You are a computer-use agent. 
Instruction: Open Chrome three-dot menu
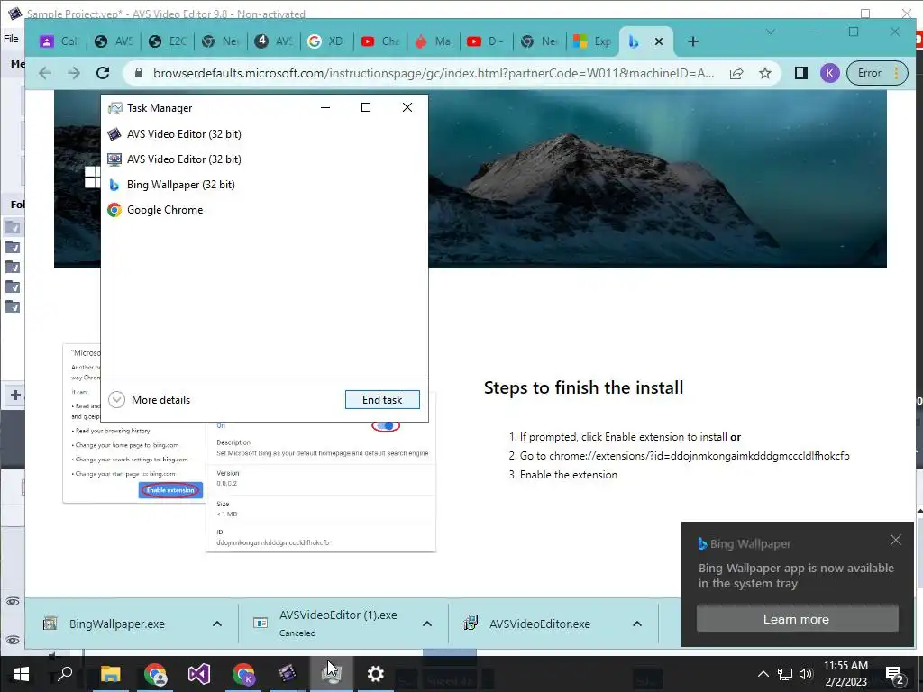896,73
